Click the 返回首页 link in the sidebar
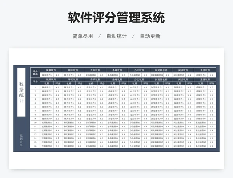 pyautogui.click(x=21, y=140)
